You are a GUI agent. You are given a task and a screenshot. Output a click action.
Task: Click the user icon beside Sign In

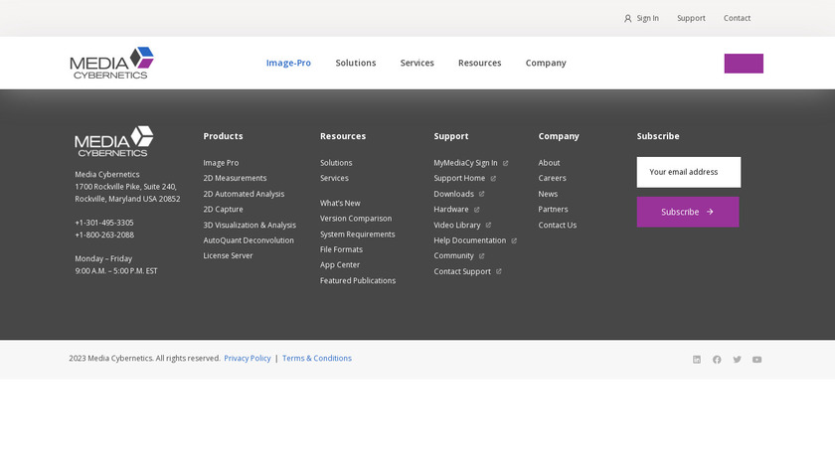(x=628, y=18)
